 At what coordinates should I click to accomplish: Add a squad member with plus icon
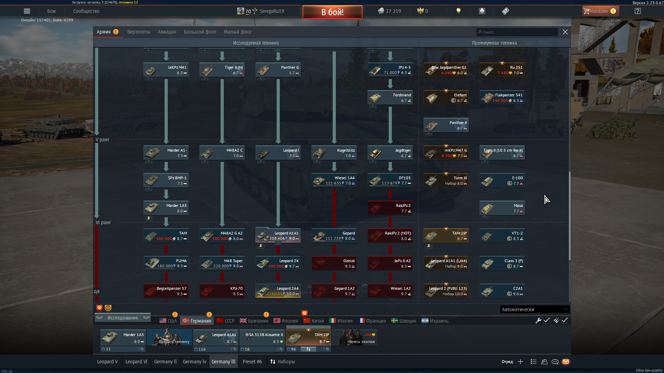click(520, 362)
